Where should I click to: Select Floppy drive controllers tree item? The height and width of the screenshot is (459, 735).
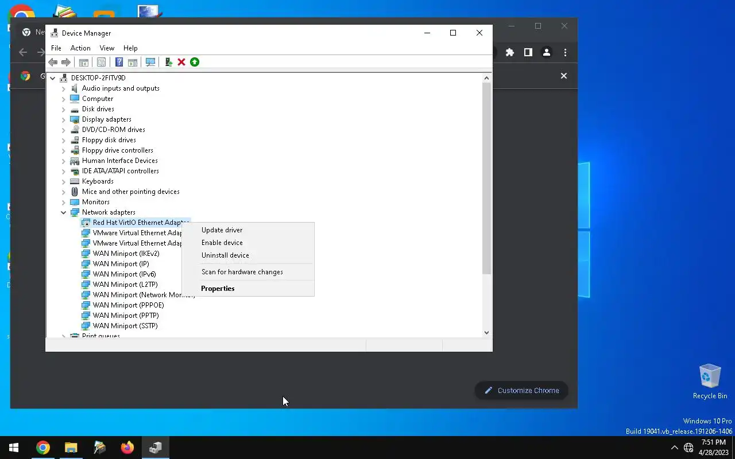pyautogui.click(x=117, y=150)
